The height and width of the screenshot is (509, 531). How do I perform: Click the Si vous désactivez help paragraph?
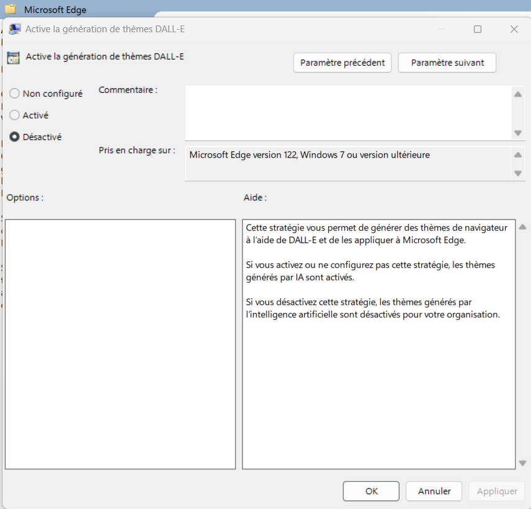[373, 308]
